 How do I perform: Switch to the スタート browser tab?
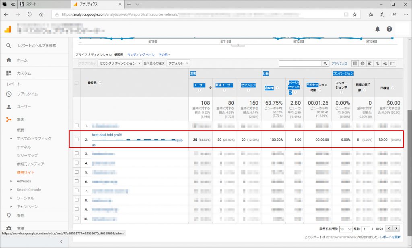point(44,4)
